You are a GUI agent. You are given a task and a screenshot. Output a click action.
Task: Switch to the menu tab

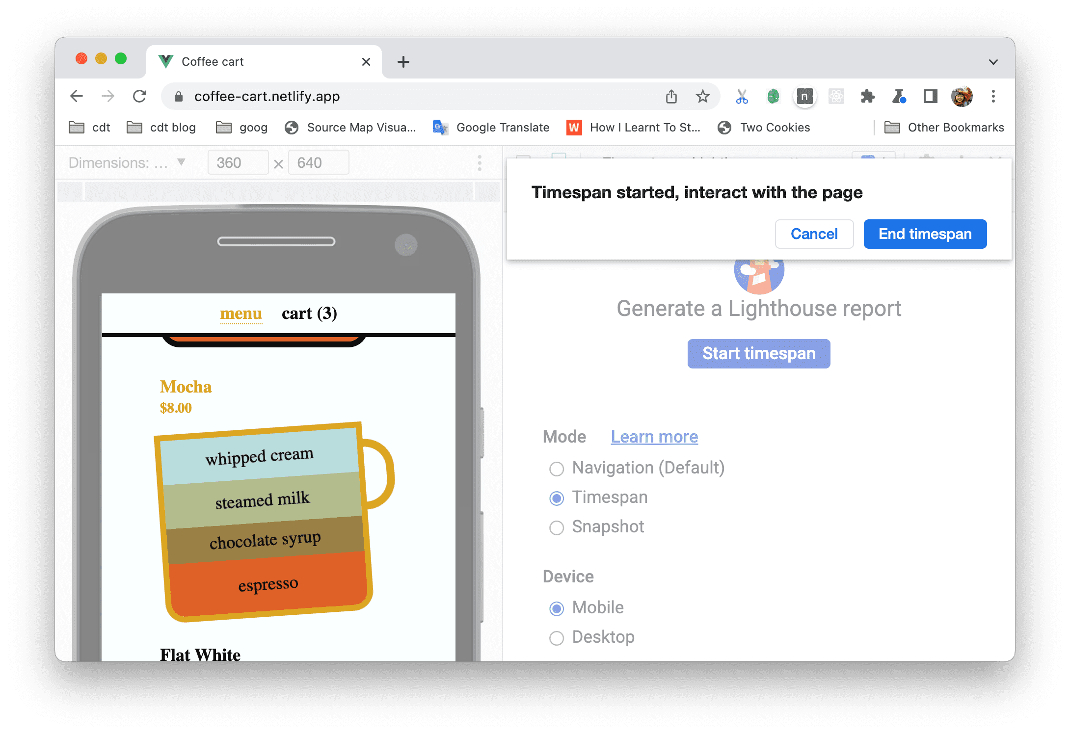[240, 312]
